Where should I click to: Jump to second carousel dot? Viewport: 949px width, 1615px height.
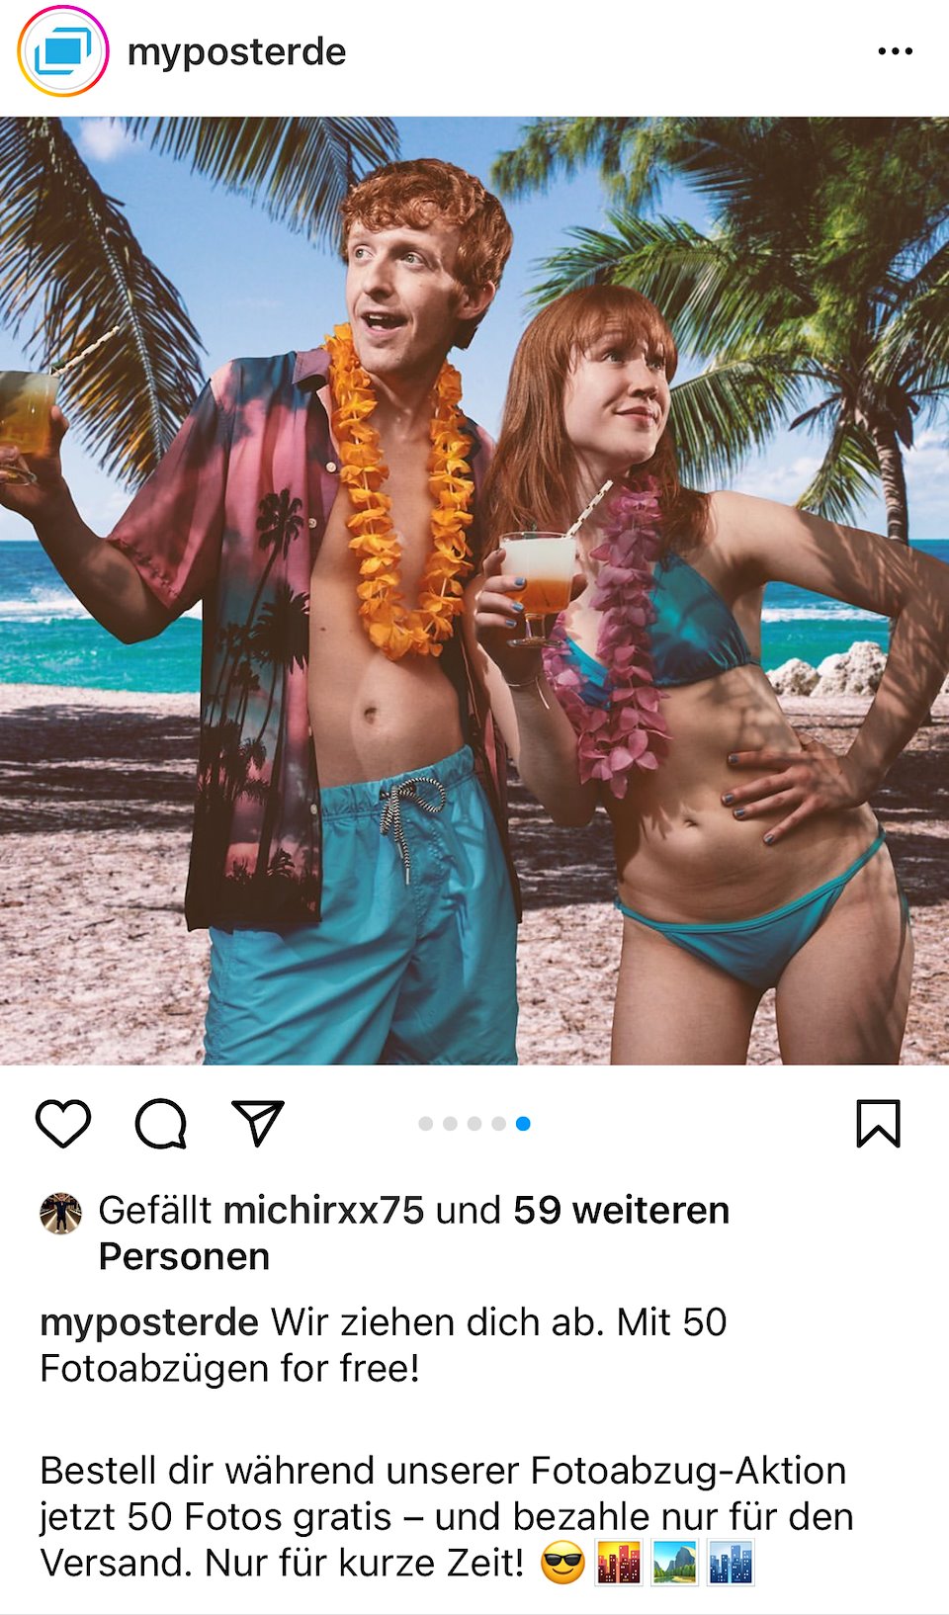[x=450, y=1124]
